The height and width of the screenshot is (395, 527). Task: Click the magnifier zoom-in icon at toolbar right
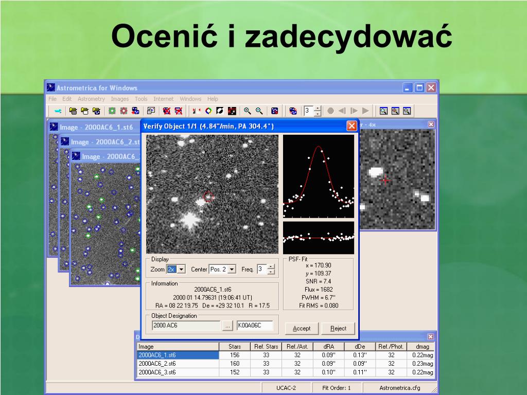click(395, 111)
